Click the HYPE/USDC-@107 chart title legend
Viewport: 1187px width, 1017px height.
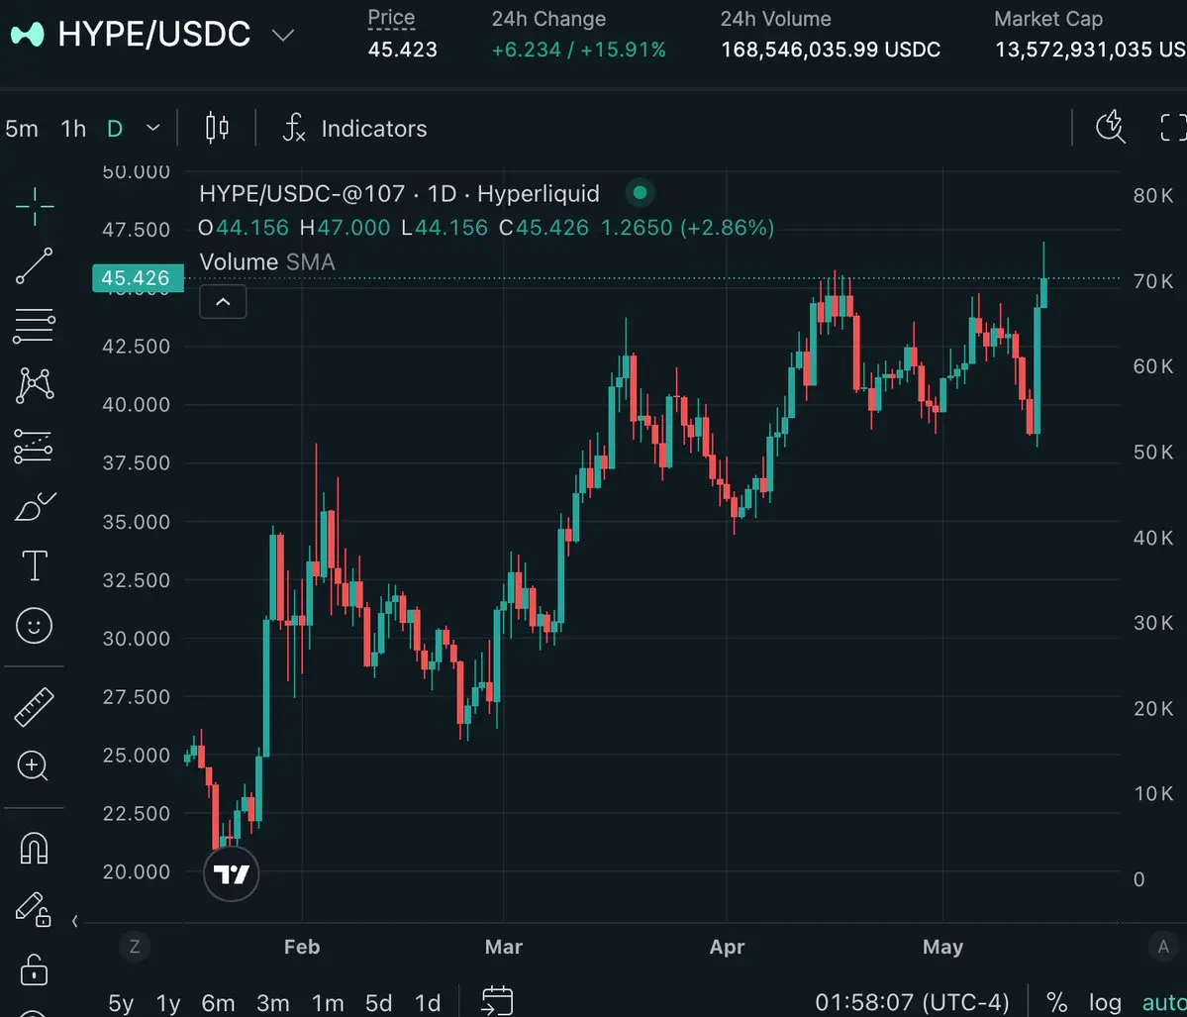point(399,194)
